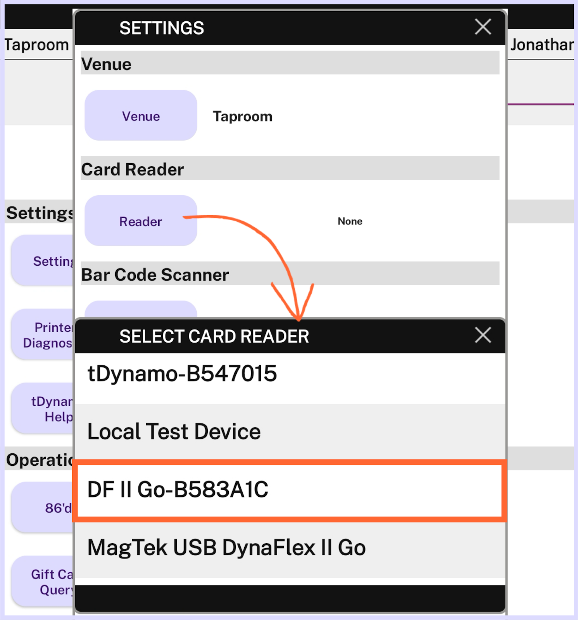Close the Select Card Reader popup
The height and width of the screenshot is (620, 578).
click(x=483, y=335)
